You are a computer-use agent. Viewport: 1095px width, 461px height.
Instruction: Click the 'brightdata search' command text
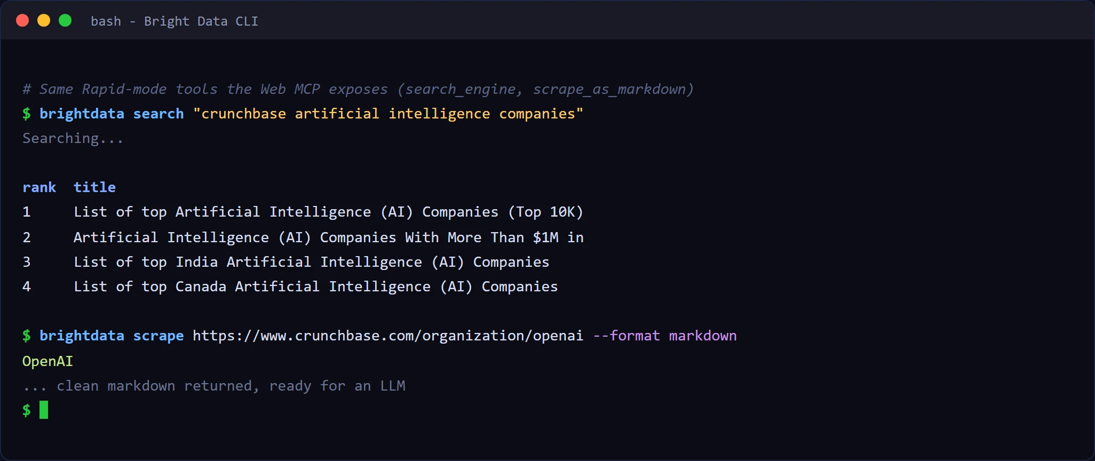[x=112, y=114]
